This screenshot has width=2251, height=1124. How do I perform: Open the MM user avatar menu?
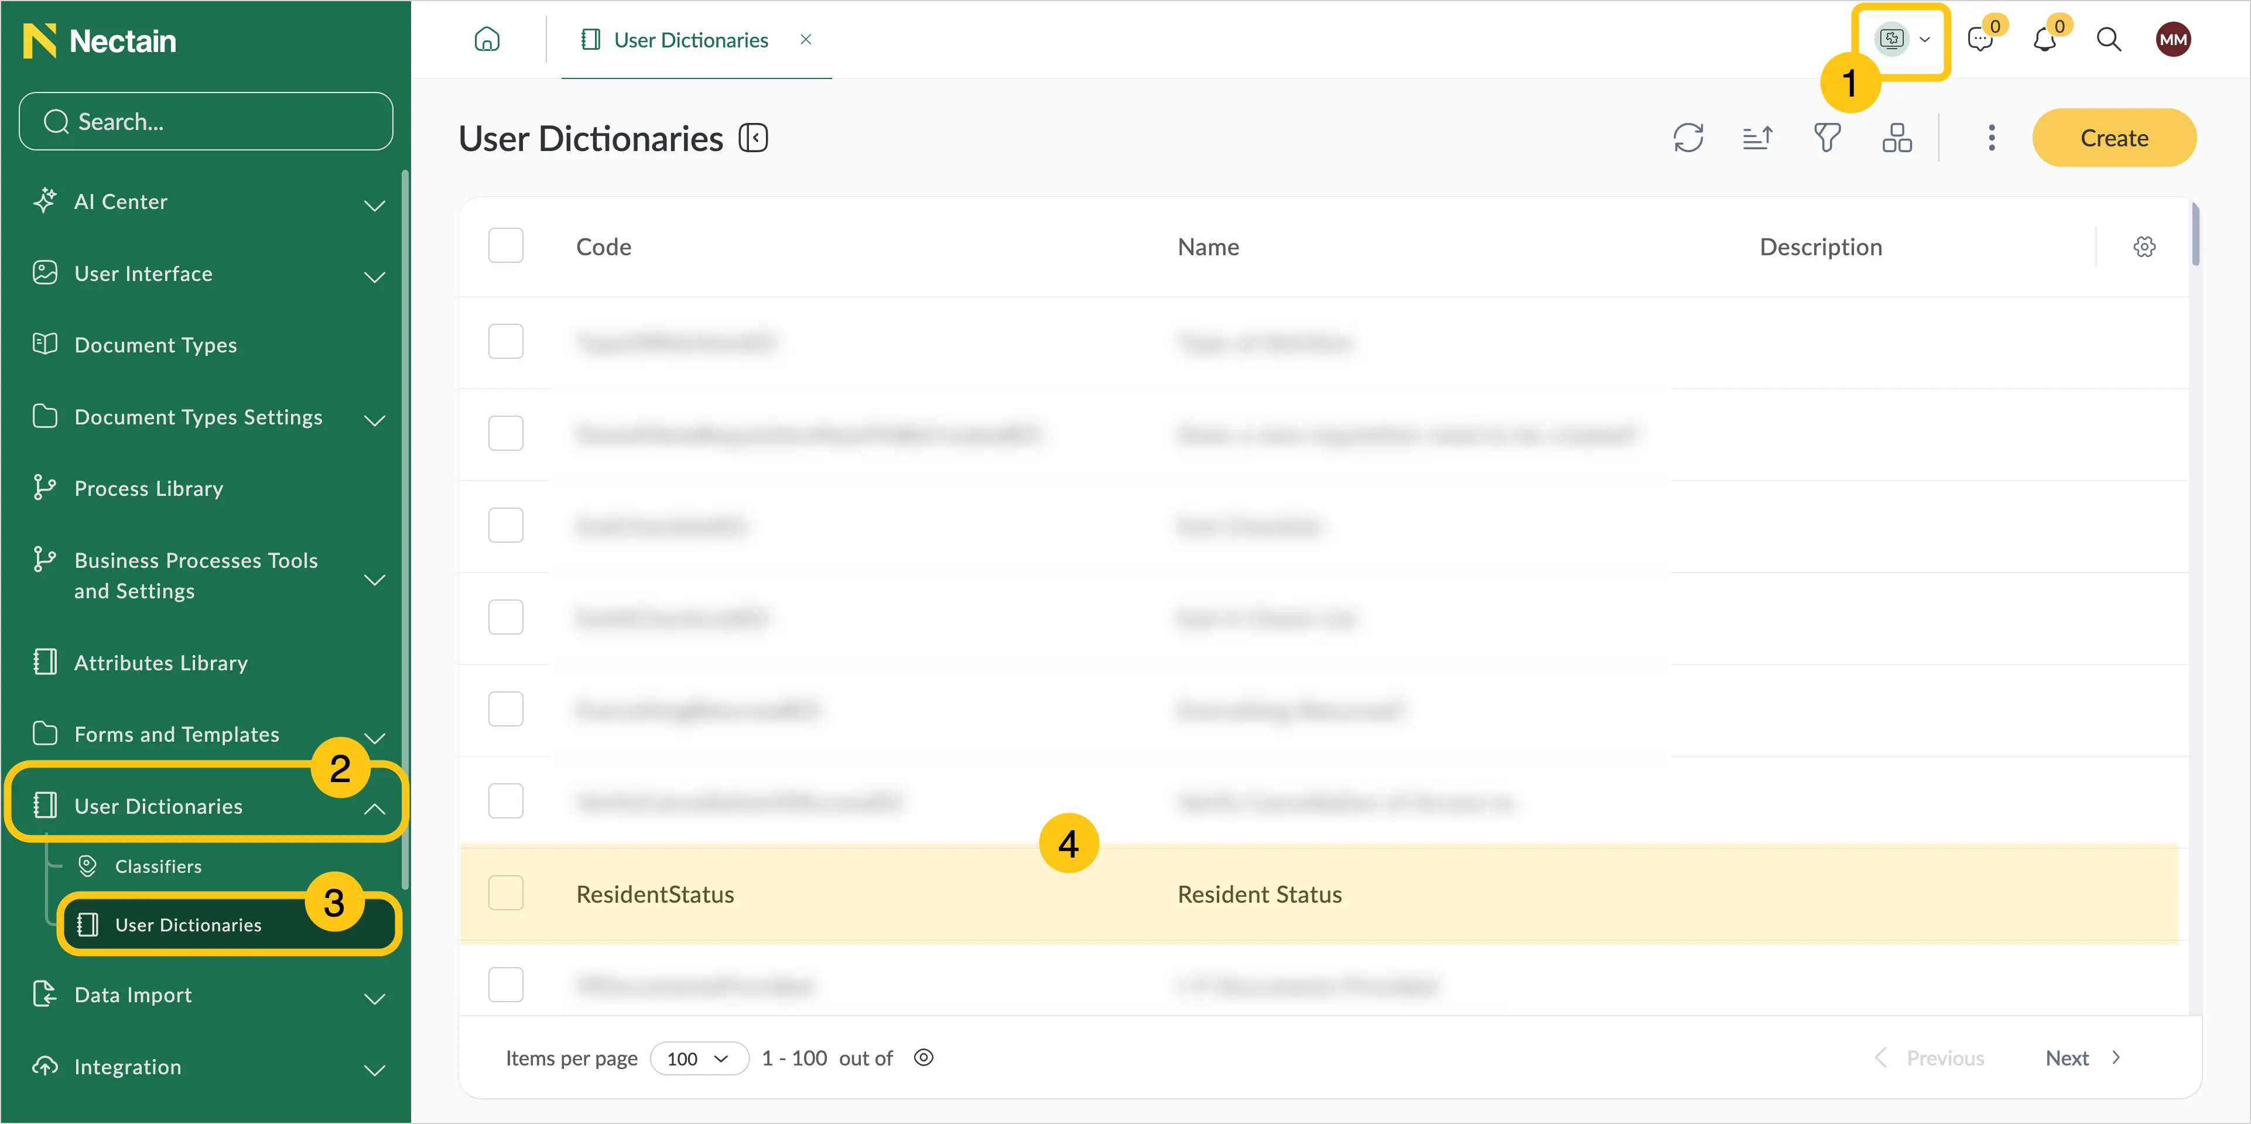tap(2173, 39)
